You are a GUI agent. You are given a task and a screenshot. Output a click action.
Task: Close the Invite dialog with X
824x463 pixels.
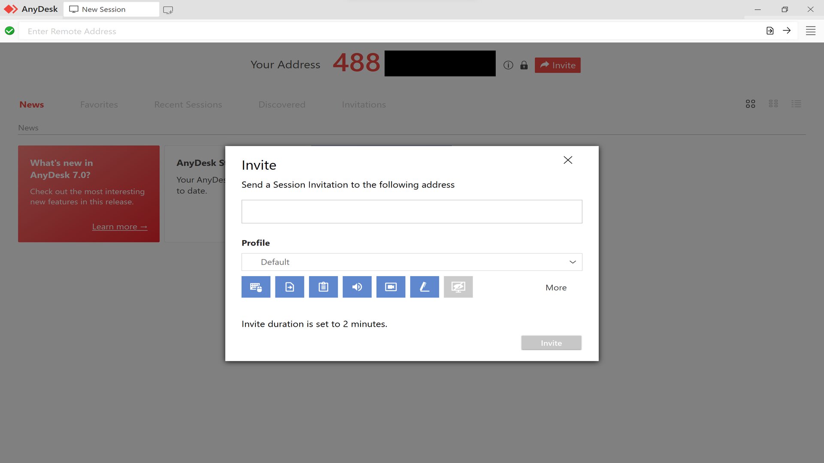pyautogui.click(x=568, y=160)
